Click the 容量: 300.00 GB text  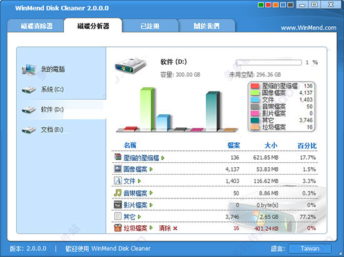pyautogui.click(x=180, y=75)
